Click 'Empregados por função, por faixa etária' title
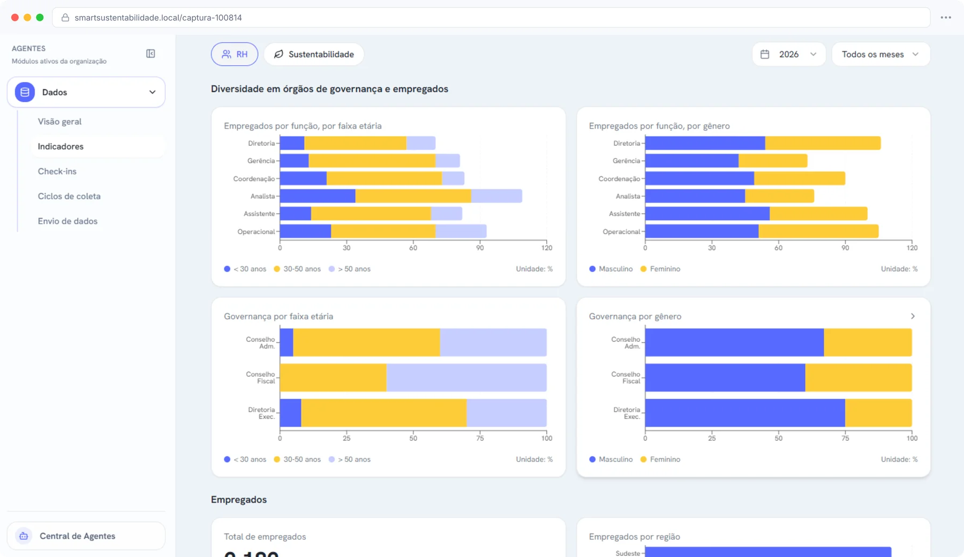The width and height of the screenshot is (964, 557). [303, 126]
